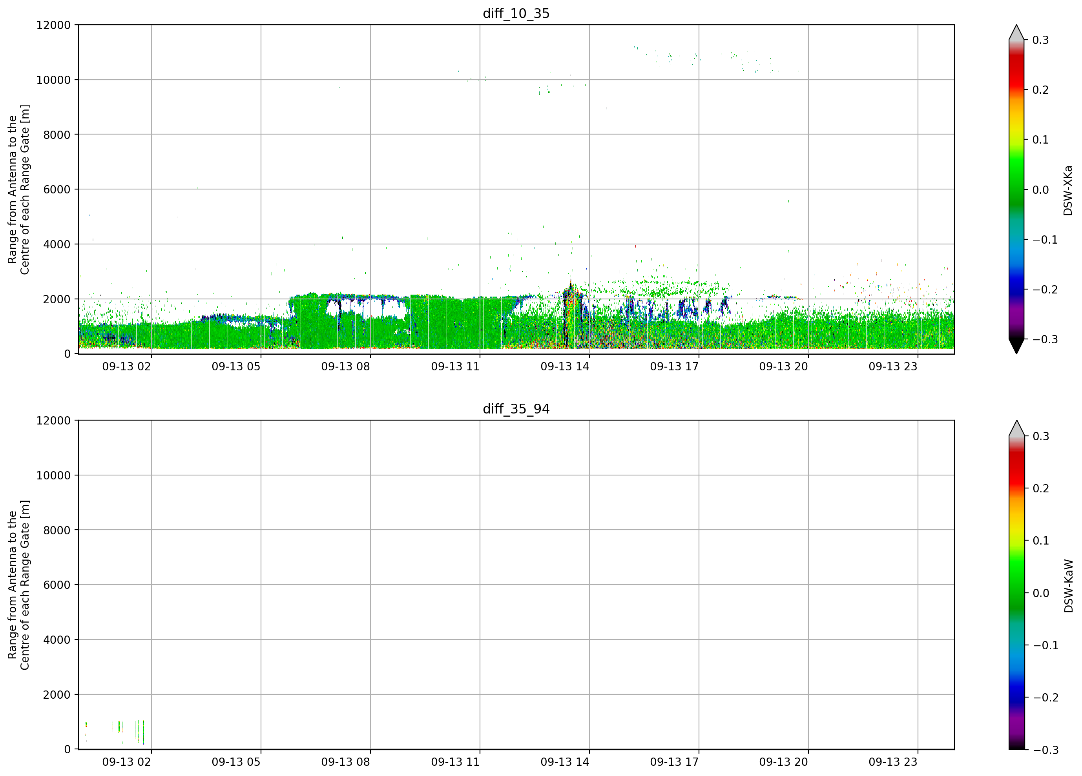Click the DSW-XKa colorbar label

1068,190
